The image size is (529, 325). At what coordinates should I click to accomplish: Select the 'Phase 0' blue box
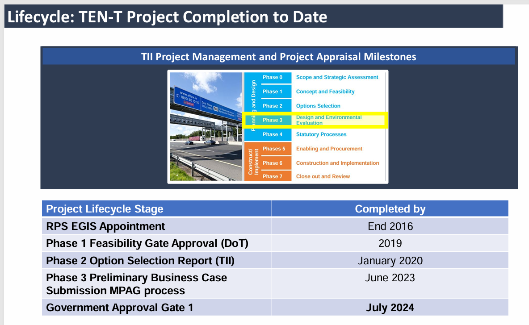272,77
